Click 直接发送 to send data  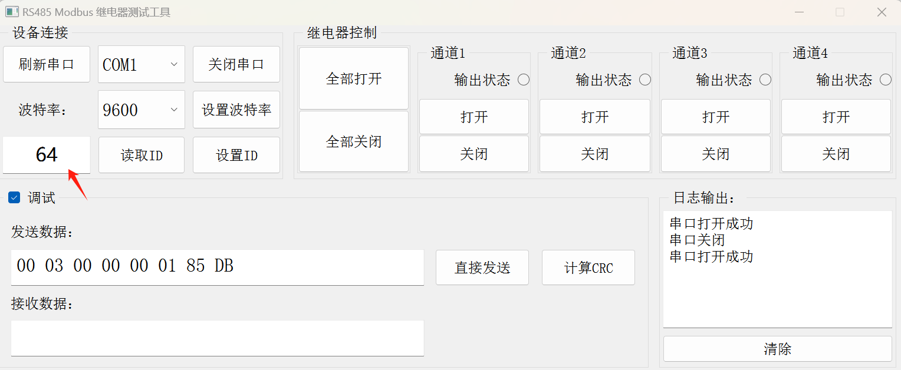tap(482, 267)
